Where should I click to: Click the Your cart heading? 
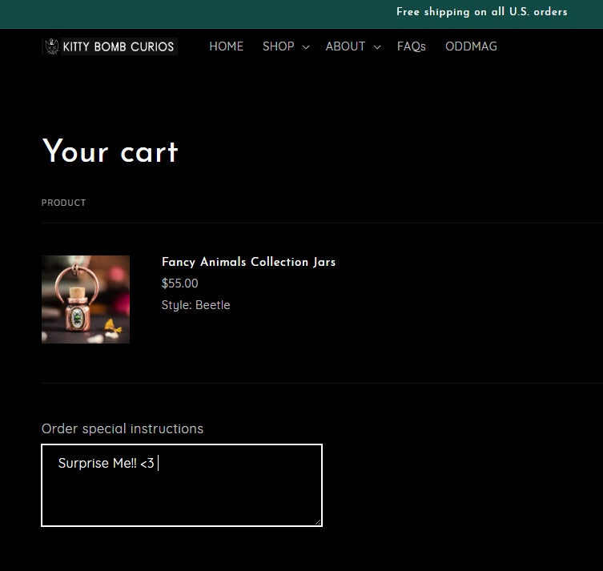click(x=110, y=151)
